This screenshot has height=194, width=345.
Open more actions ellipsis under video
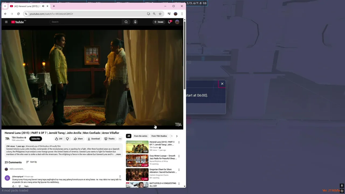[120, 139]
